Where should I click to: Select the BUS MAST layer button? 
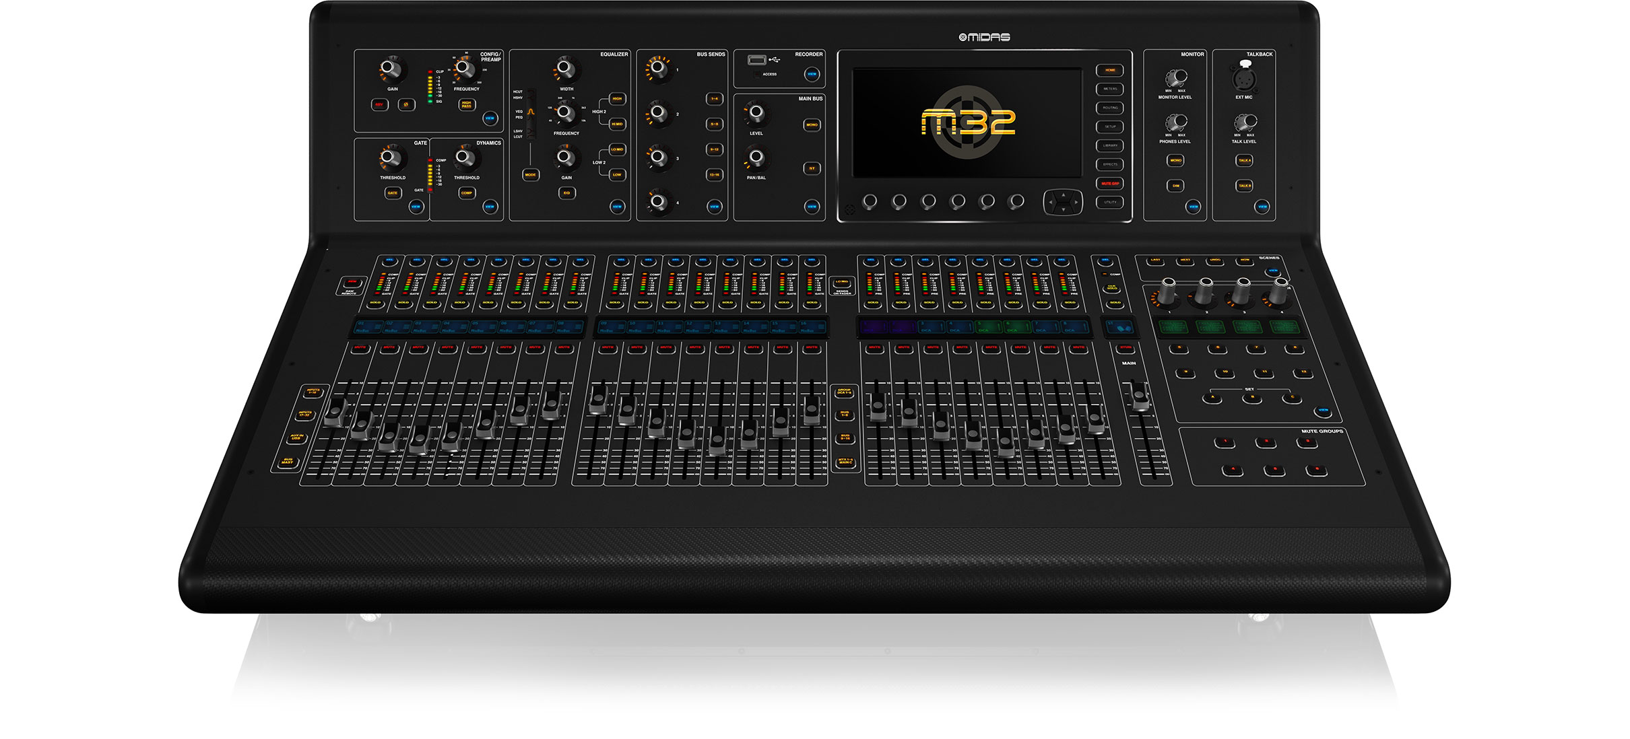point(287,462)
